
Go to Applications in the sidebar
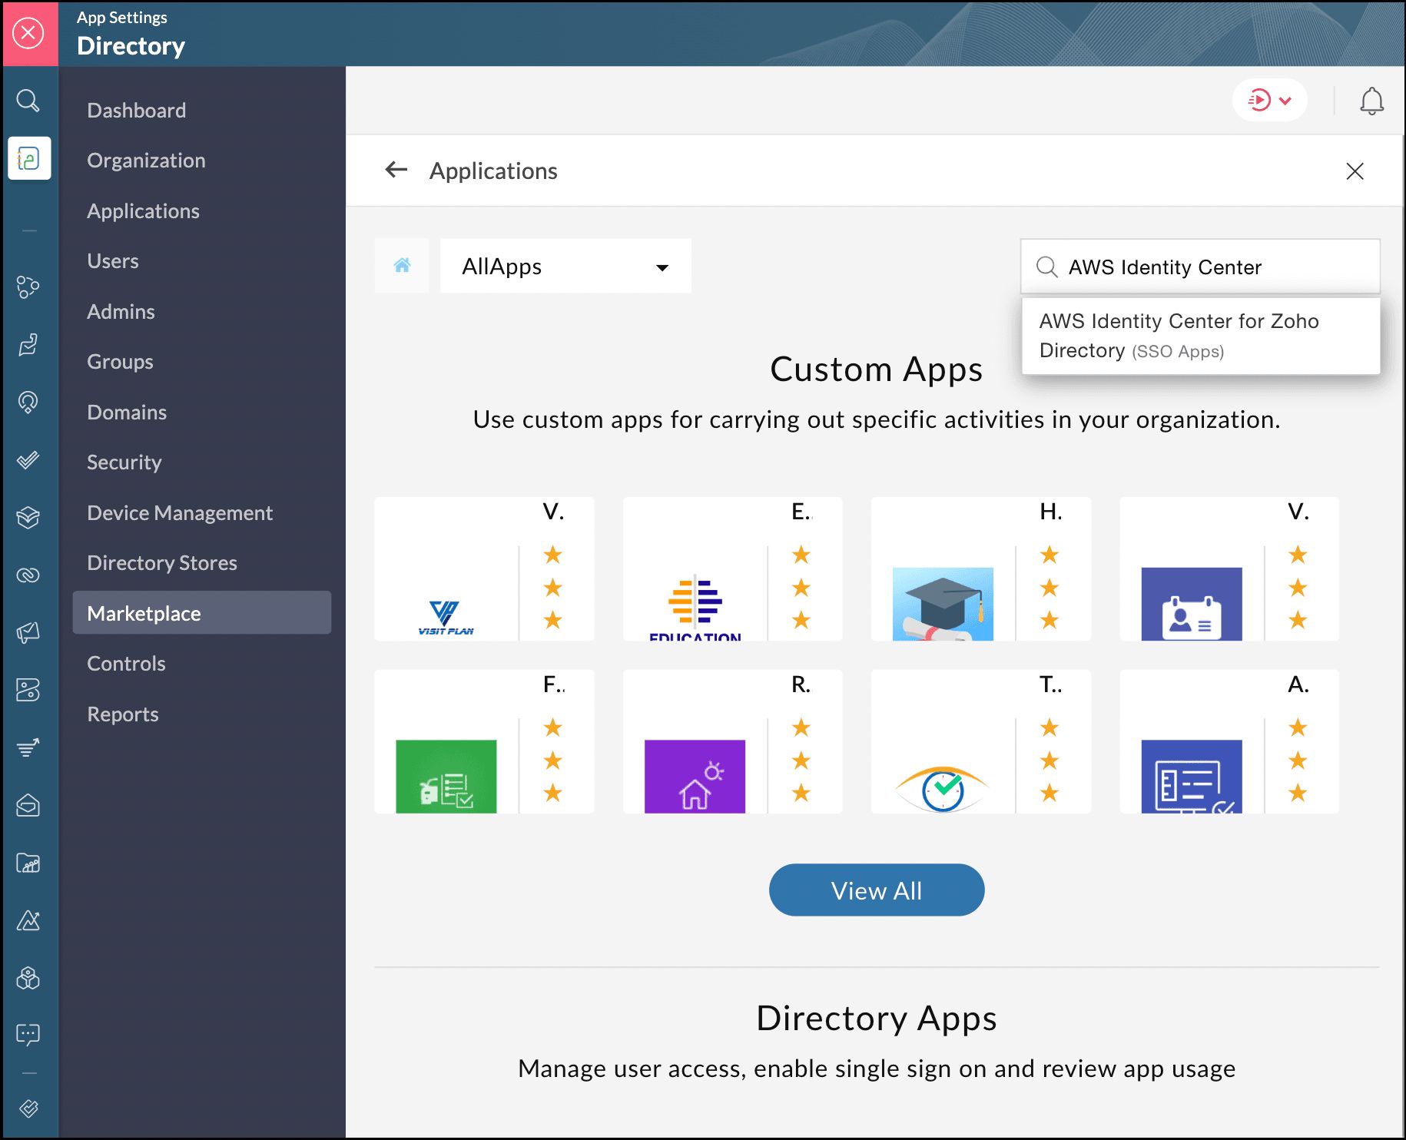point(143,211)
